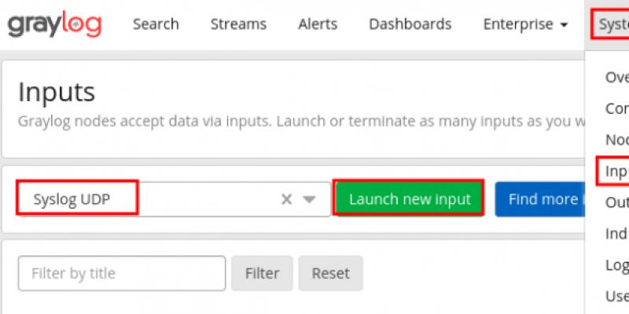629x314 pixels.
Task: Hit the Reset button
Action: tap(330, 273)
